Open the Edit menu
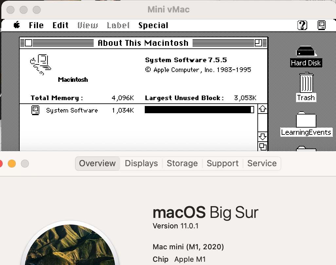This screenshot has width=336, height=265. (x=61, y=25)
